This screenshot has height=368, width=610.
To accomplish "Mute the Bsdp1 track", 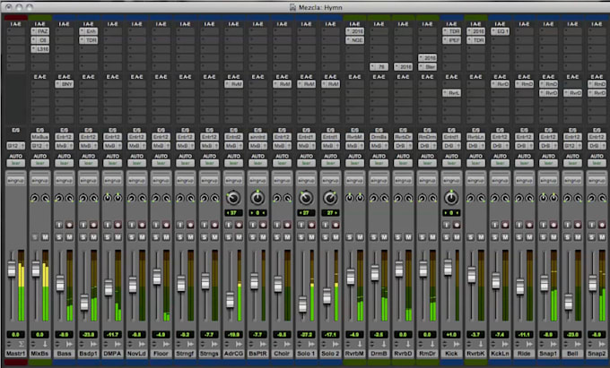I will pos(94,236).
